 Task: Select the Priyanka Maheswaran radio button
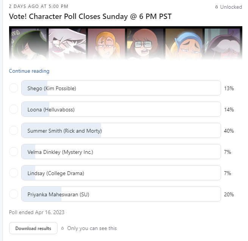(x=14, y=194)
